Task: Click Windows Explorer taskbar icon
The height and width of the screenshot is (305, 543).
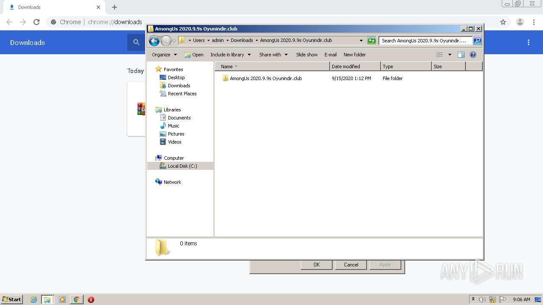Action: [x=47, y=299]
